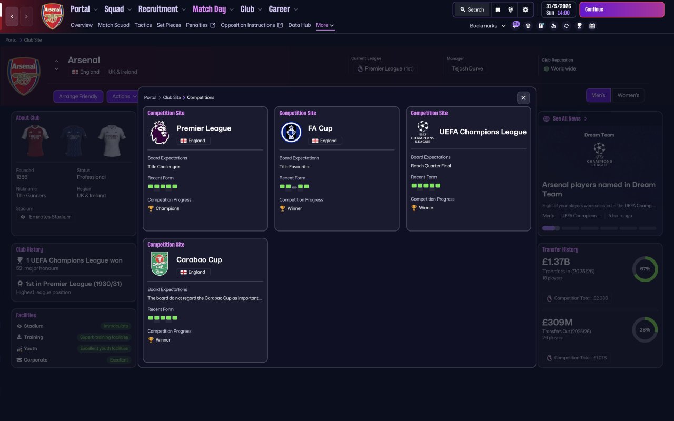
Task: Click the stadium icon beside Emirates Stadium
Action: [x=23, y=217]
